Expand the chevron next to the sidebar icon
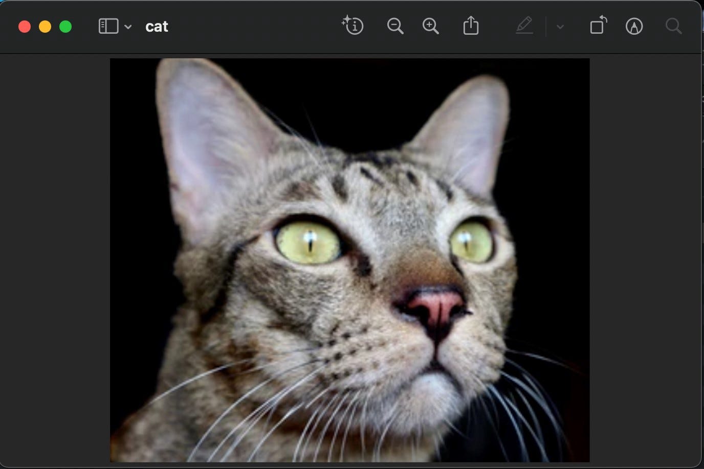704x469 pixels. click(128, 27)
